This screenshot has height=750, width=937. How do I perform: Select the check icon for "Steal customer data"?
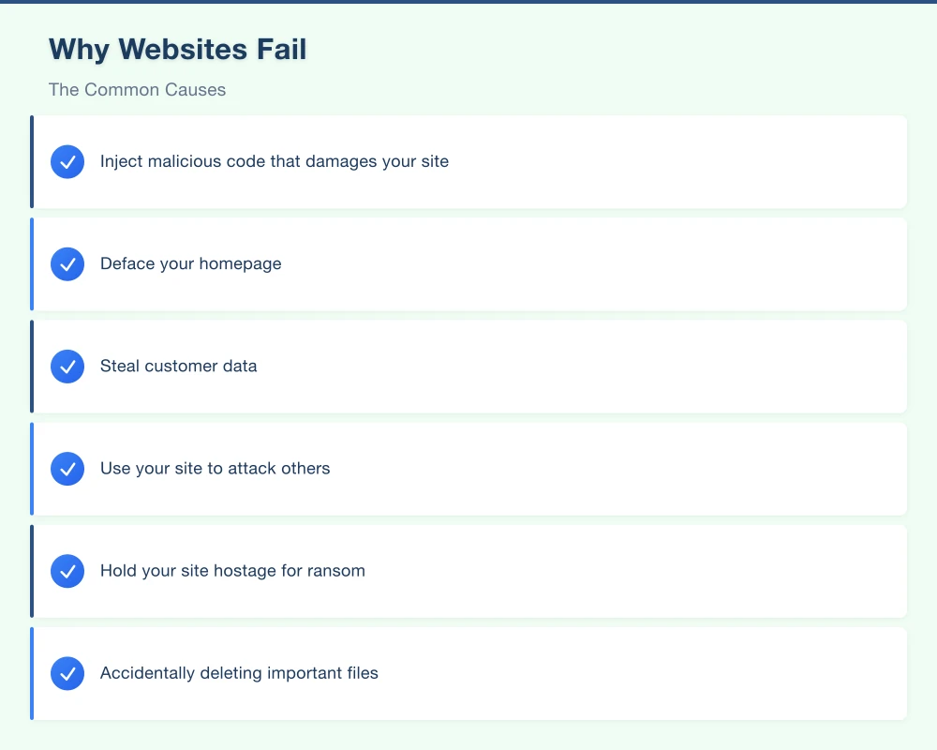coord(67,367)
